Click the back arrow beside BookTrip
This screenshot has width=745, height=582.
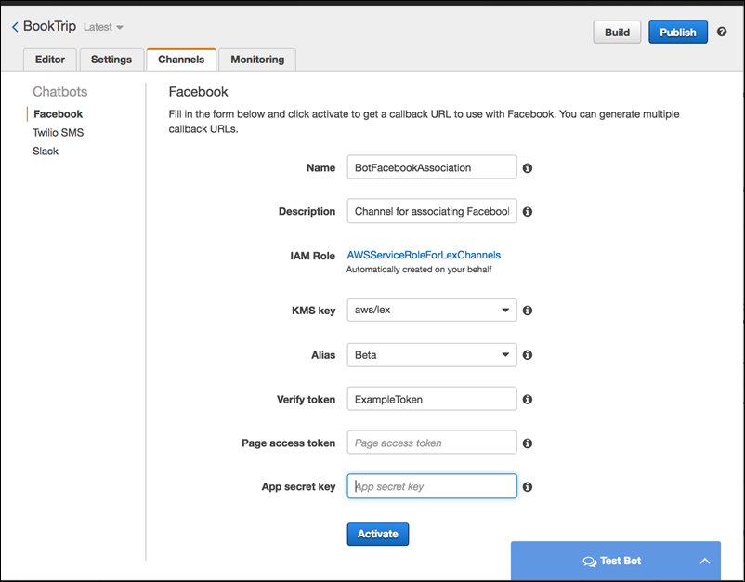click(13, 27)
